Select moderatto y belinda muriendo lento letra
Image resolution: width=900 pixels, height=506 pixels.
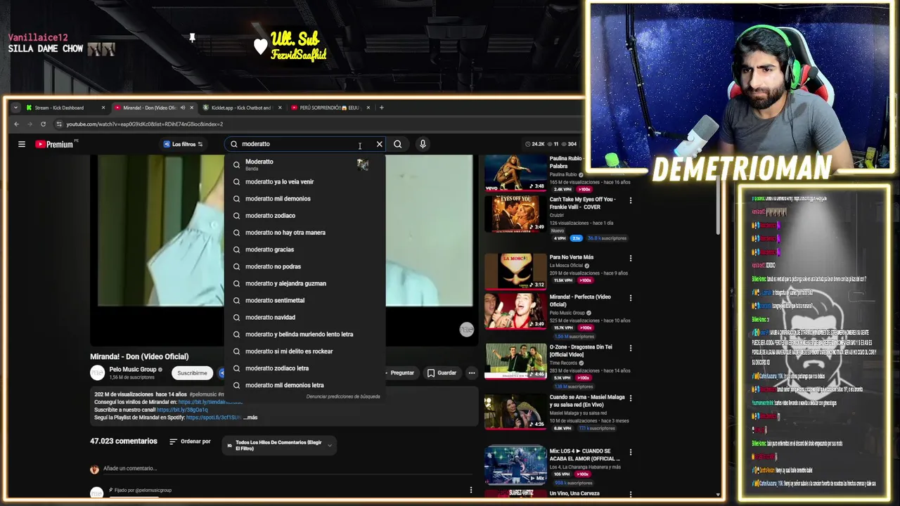(x=304, y=334)
